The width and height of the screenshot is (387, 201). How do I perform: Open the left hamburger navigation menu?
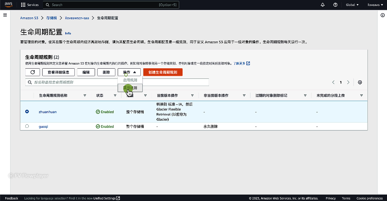coord(5,15)
